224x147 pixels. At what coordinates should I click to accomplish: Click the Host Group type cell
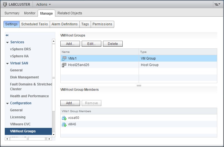click(150, 65)
